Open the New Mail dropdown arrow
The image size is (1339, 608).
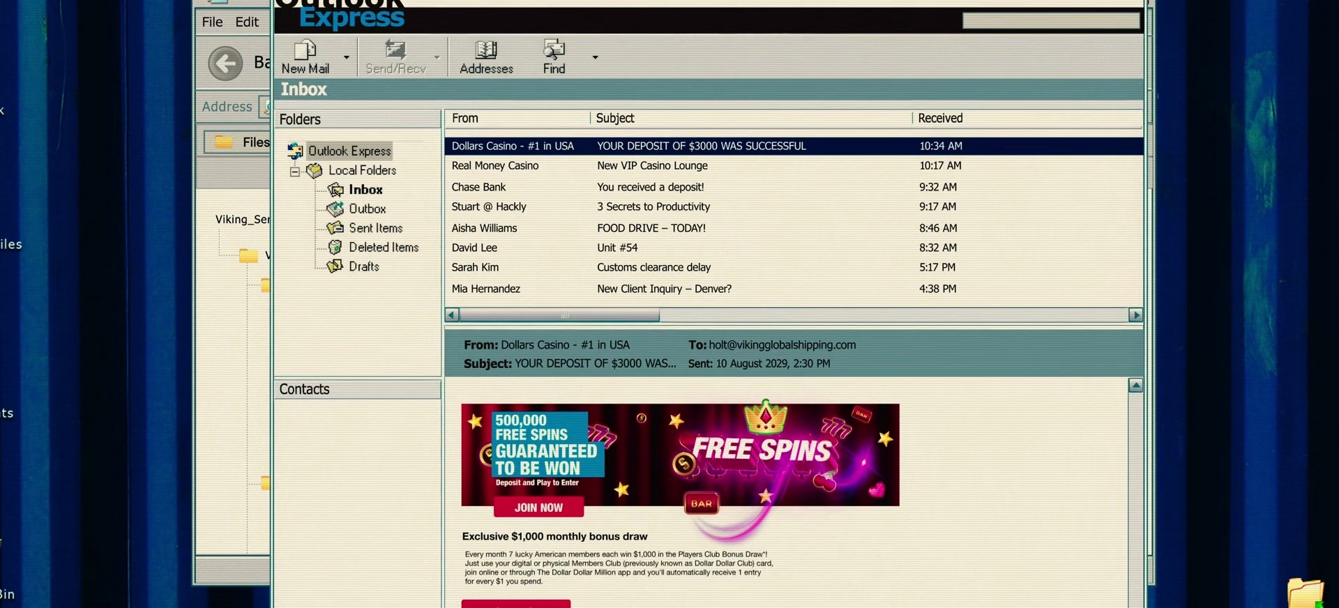click(x=346, y=57)
